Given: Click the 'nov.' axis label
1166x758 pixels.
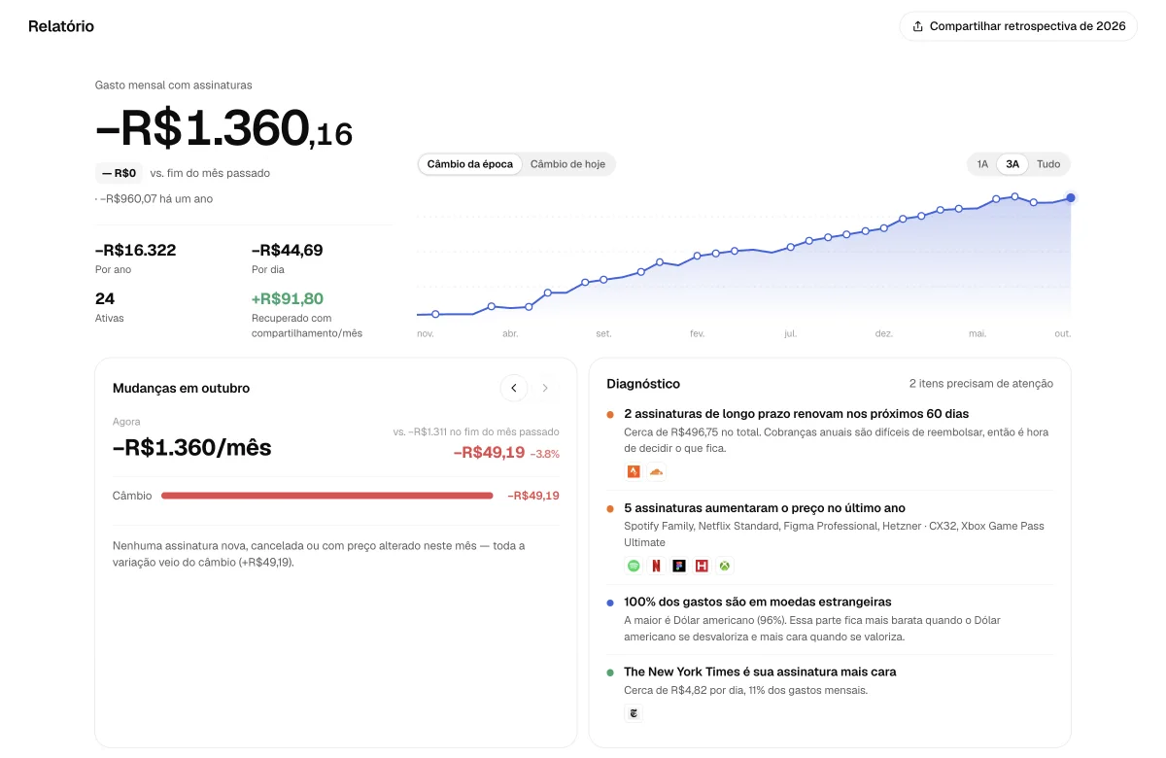Looking at the screenshot, I should (x=426, y=333).
